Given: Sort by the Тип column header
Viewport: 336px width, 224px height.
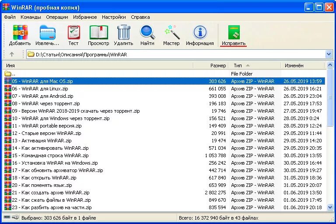Looking at the screenshot, I should click(x=255, y=65).
